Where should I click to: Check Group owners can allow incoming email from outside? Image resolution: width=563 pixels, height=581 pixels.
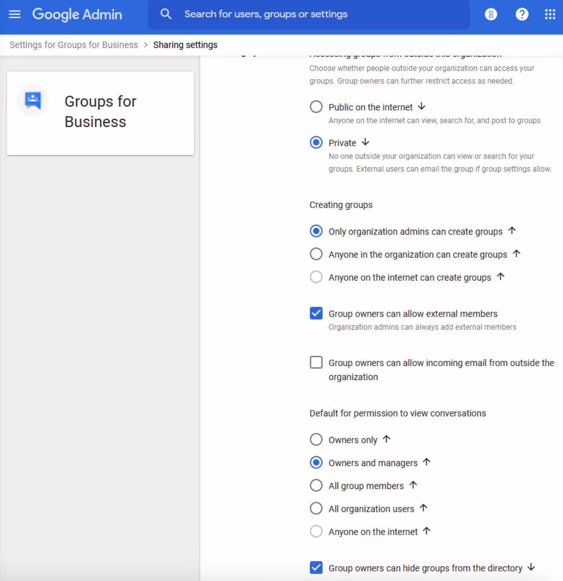tap(316, 362)
